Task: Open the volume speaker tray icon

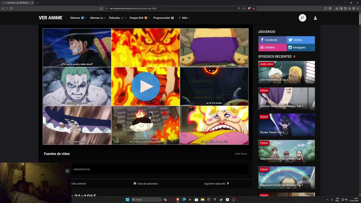Action: (x=346, y=200)
